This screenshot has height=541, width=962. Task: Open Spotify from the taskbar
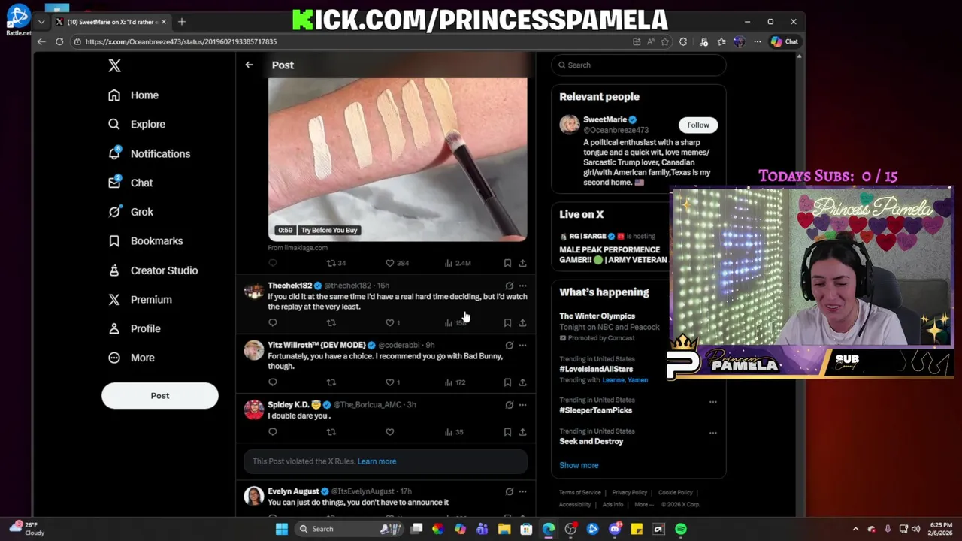coord(681,529)
